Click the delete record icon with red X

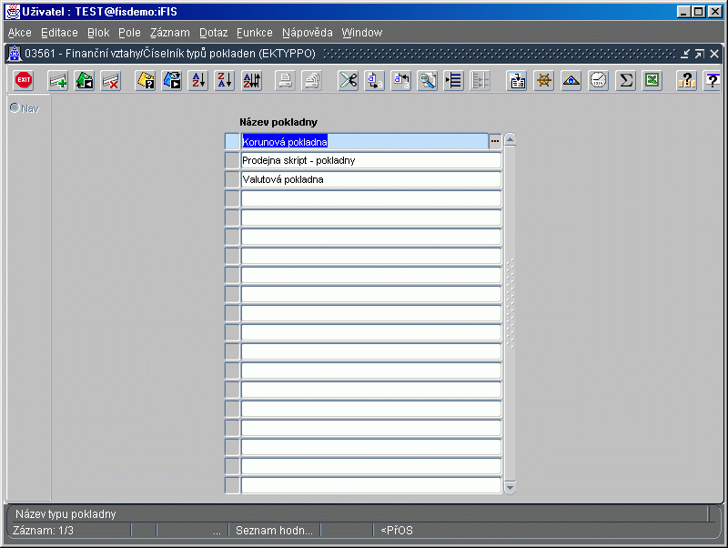[111, 80]
